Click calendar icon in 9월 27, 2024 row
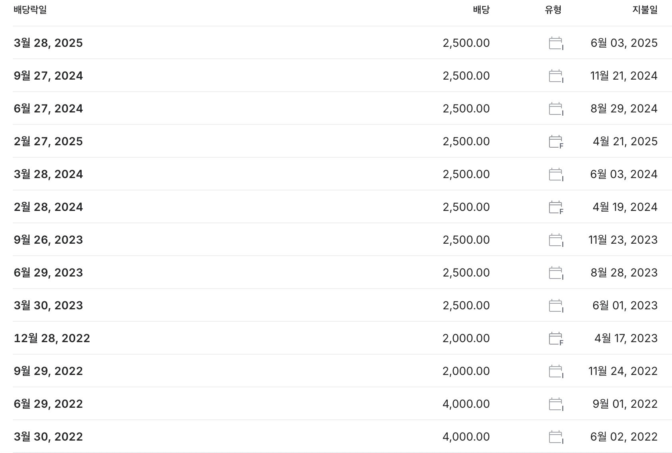 [x=555, y=76]
